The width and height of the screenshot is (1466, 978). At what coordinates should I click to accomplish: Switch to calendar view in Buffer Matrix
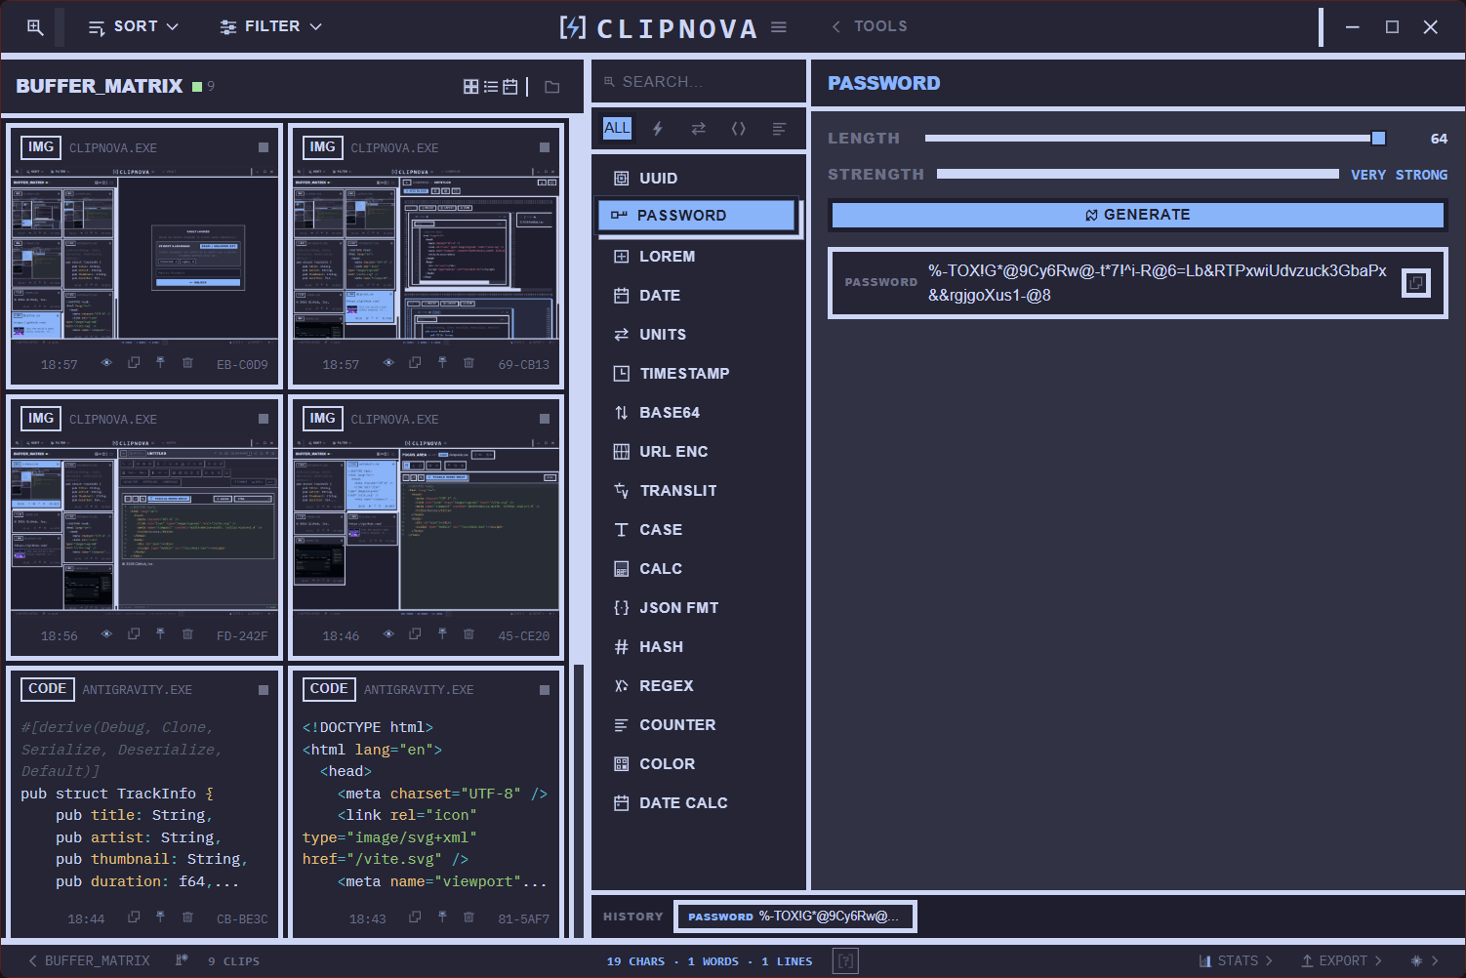(x=510, y=87)
